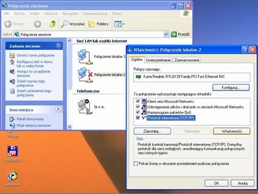This screenshot has width=258, height=194.
Task: Select Harmonogram pakietów QoS component
Action: 169,113
